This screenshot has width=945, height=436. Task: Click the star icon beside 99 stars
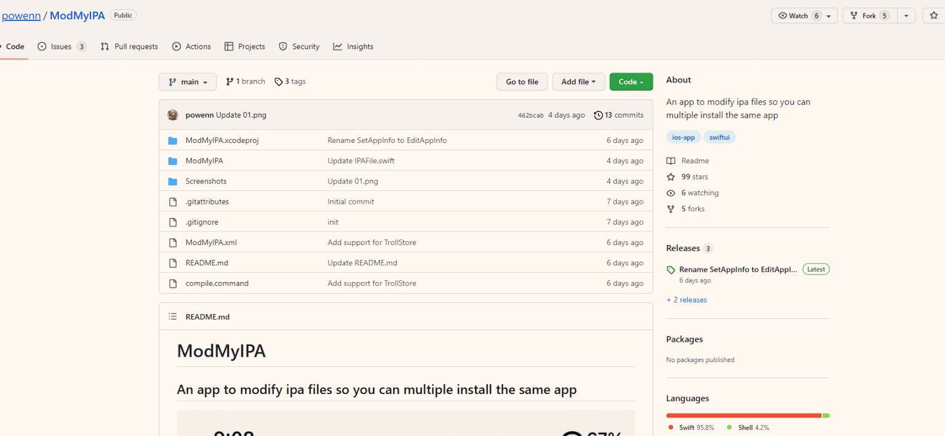pos(671,177)
